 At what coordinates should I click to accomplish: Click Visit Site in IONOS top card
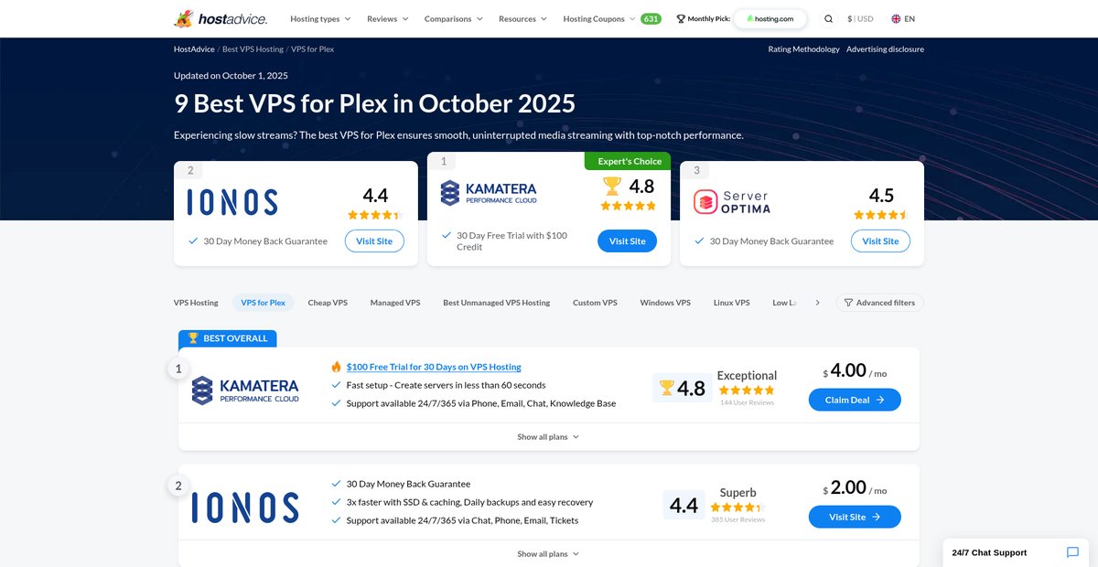click(x=374, y=241)
